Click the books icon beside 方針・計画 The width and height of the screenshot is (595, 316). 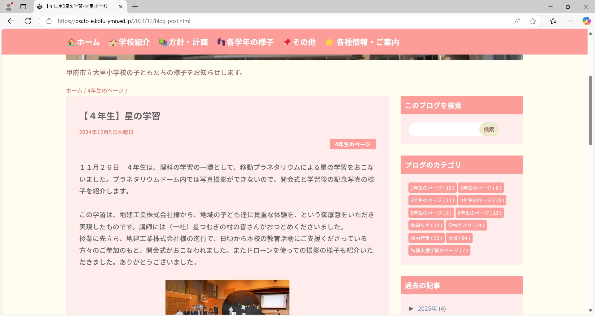(x=163, y=42)
